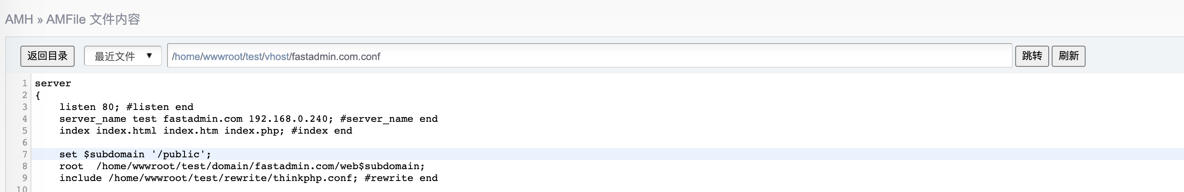Click the 刷新 button

(x=1069, y=56)
